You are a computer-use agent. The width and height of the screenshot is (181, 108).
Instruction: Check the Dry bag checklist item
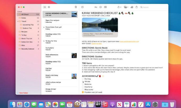[83, 79]
